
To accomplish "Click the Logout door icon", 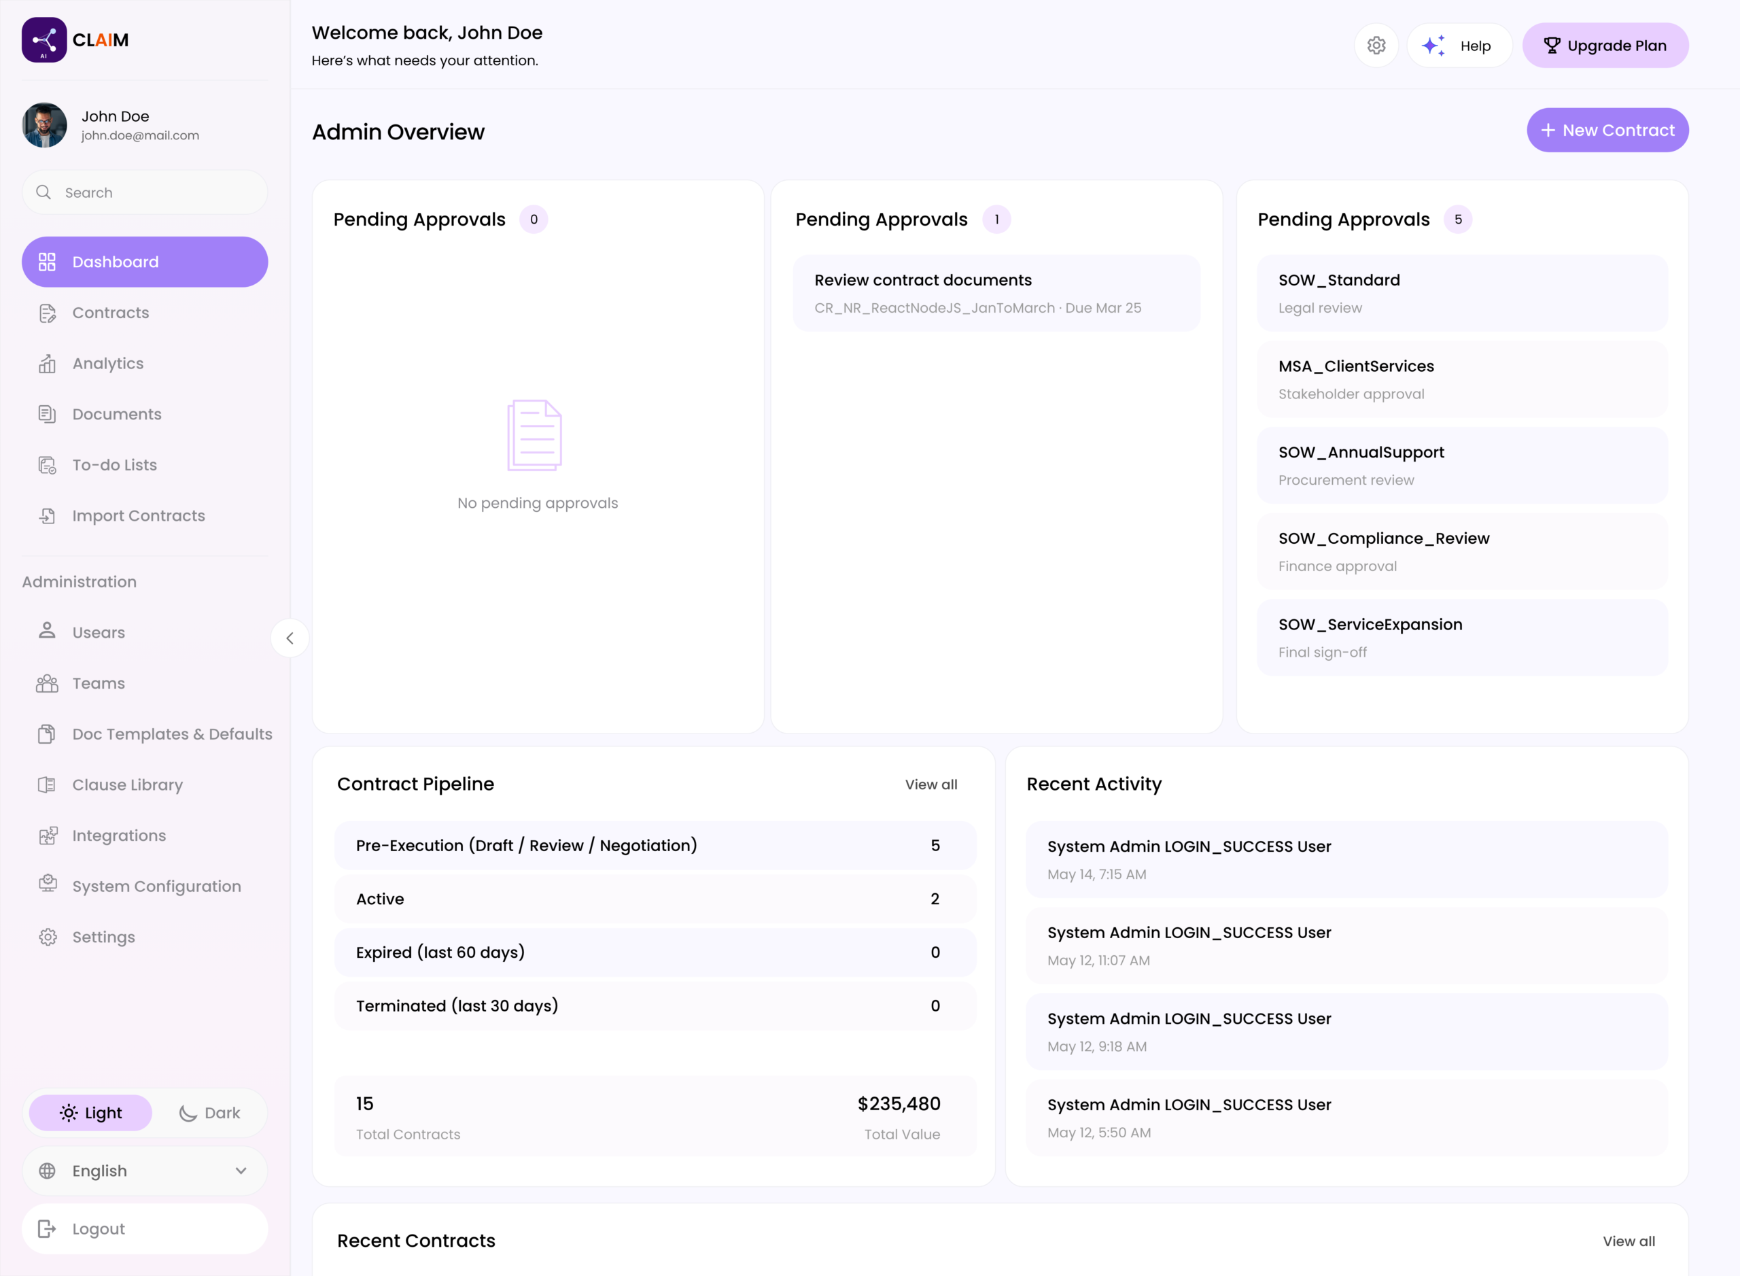I will coord(47,1229).
